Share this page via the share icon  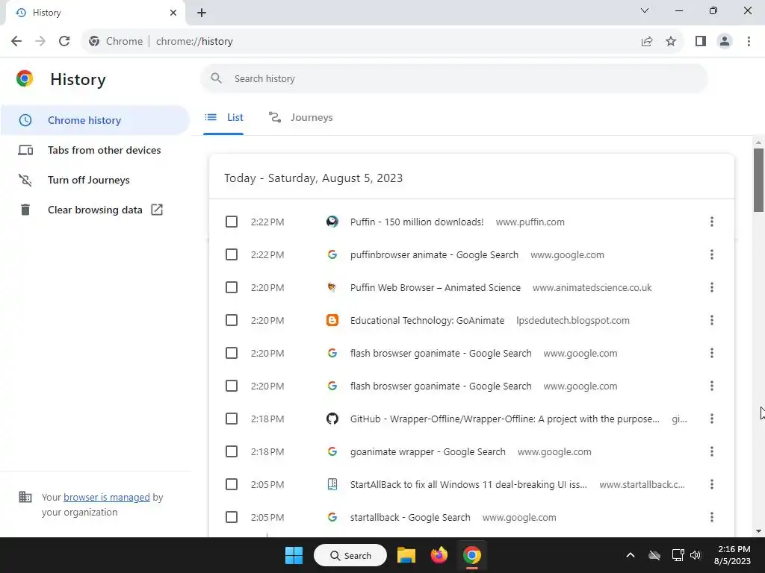[647, 42]
